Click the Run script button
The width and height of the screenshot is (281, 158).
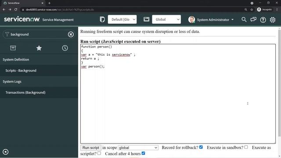(x=91, y=147)
